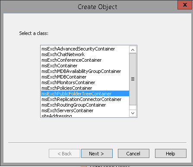
Task: Close the Create Object dialog
Action: [x=185, y=5]
